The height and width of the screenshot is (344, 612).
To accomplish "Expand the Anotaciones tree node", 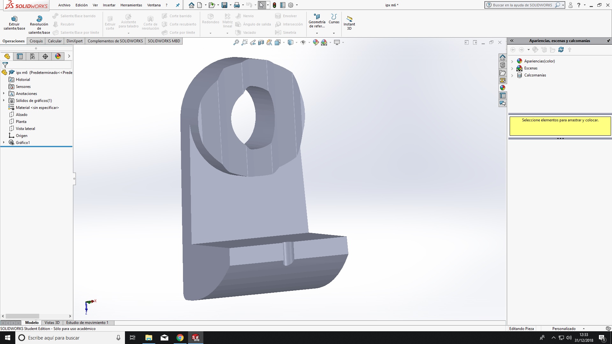I will tap(4, 94).
